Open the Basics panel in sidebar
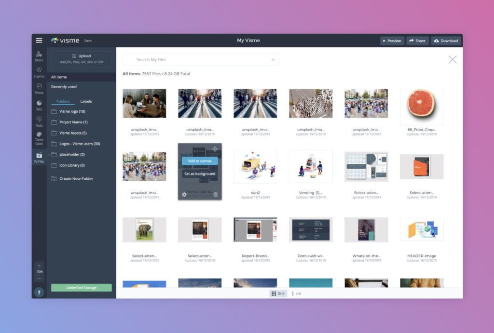The height and width of the screenshot is (333, 494). pyautogui.click(x=39, y=56)
